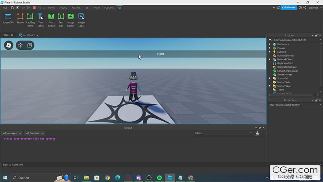Insert a Scrolling Frame element

[30, 20]
